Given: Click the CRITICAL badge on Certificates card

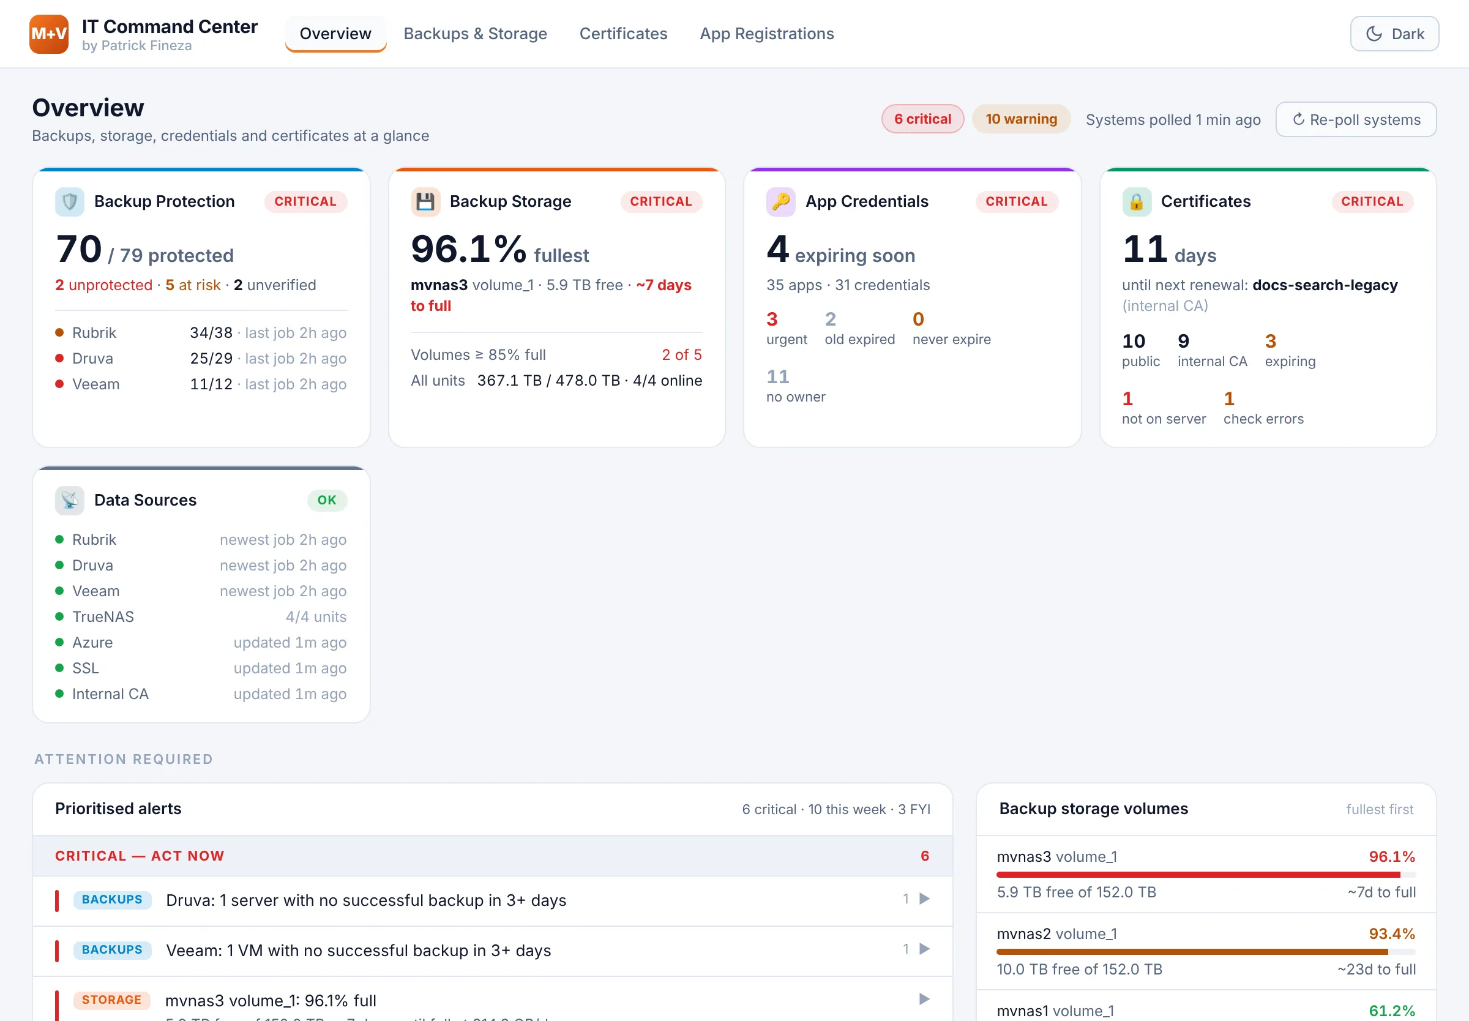Looking at the screenshot, I should (x=1372, y=201).
